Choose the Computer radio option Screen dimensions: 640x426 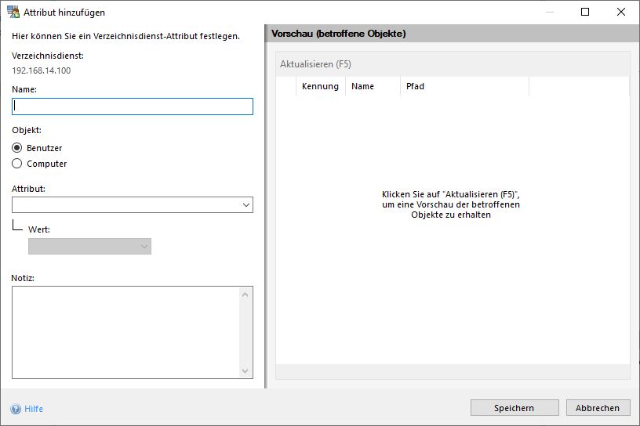pyautogui.click(x=17, y=164)
